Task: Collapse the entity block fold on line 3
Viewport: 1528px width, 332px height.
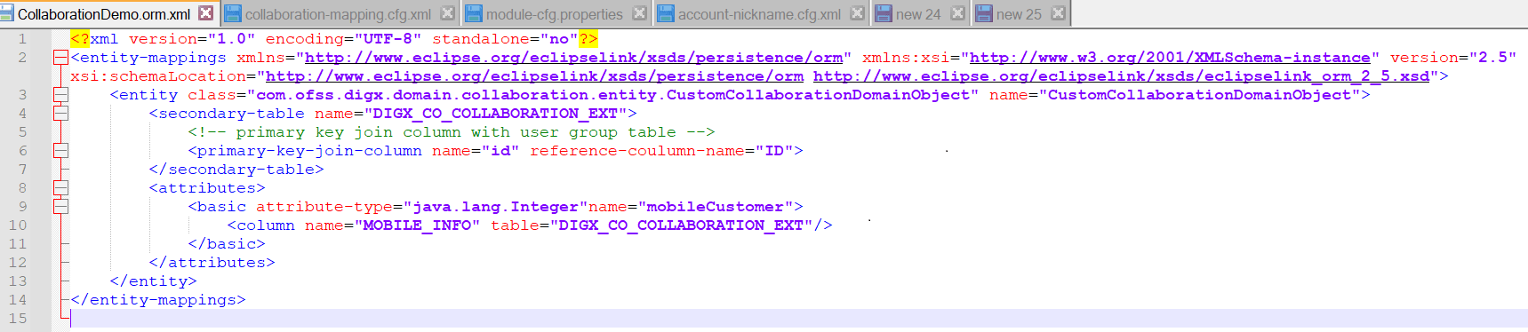Action: pyautogui.click(x=60, y=95)
